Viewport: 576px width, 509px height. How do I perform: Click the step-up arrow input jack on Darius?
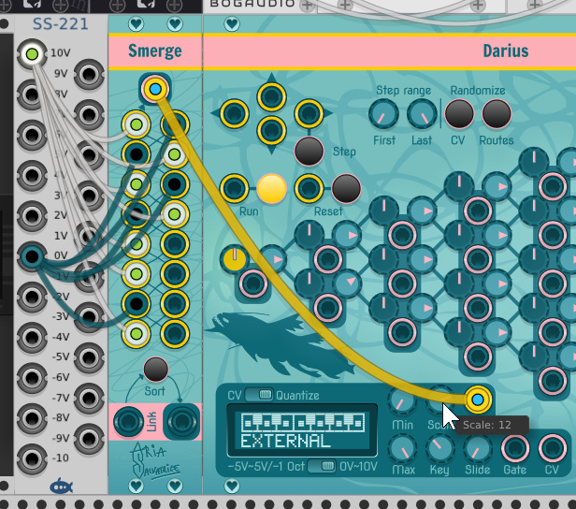[272, 96]
